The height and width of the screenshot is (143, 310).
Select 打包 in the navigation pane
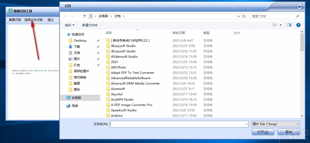pos(77,65)
